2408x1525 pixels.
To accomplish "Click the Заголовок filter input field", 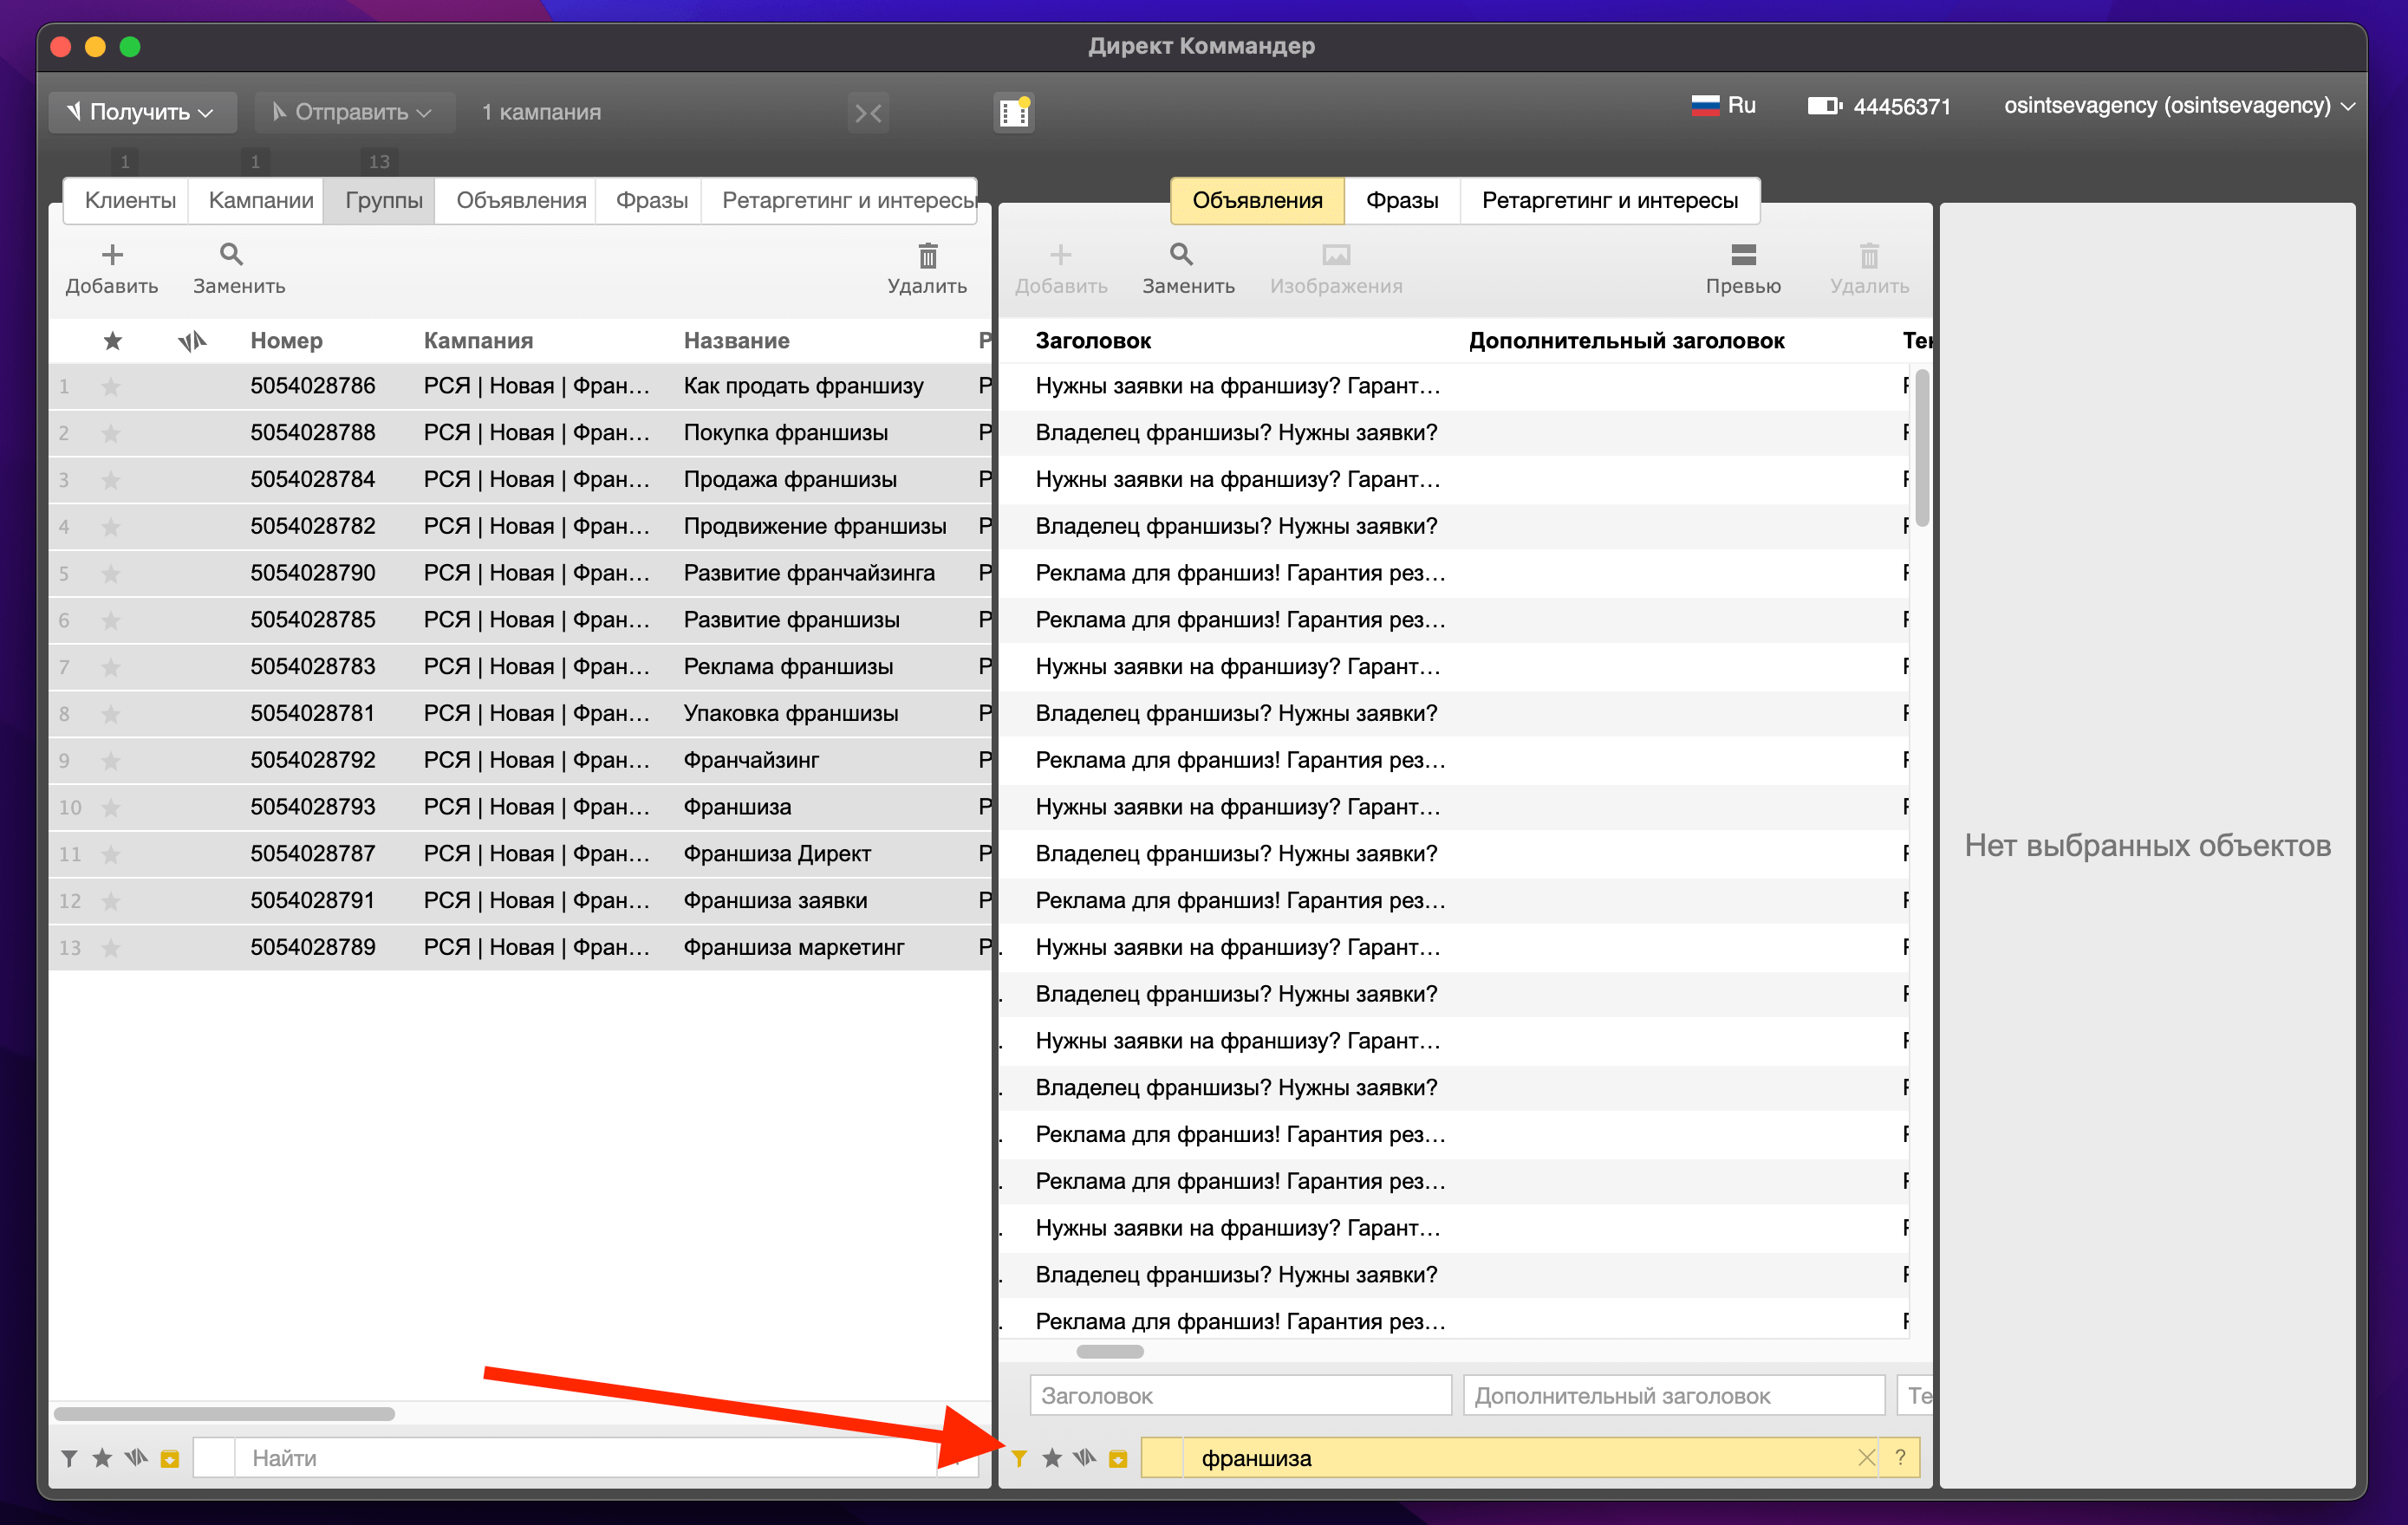I will click(1240, 1395).
